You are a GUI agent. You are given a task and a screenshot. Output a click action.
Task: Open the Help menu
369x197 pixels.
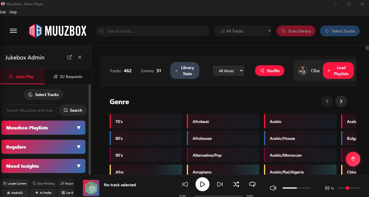click(x=13, y=12)
